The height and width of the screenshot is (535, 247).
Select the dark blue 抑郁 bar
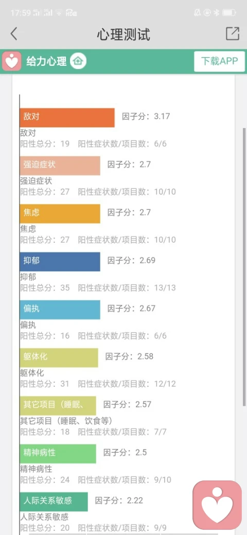click(60, 262)
